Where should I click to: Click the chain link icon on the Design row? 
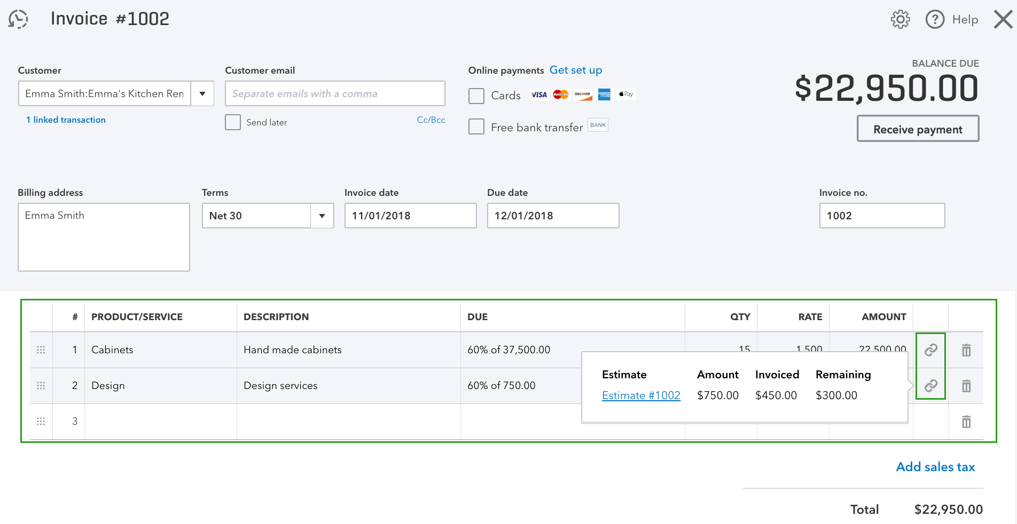[x=930, y=385]
